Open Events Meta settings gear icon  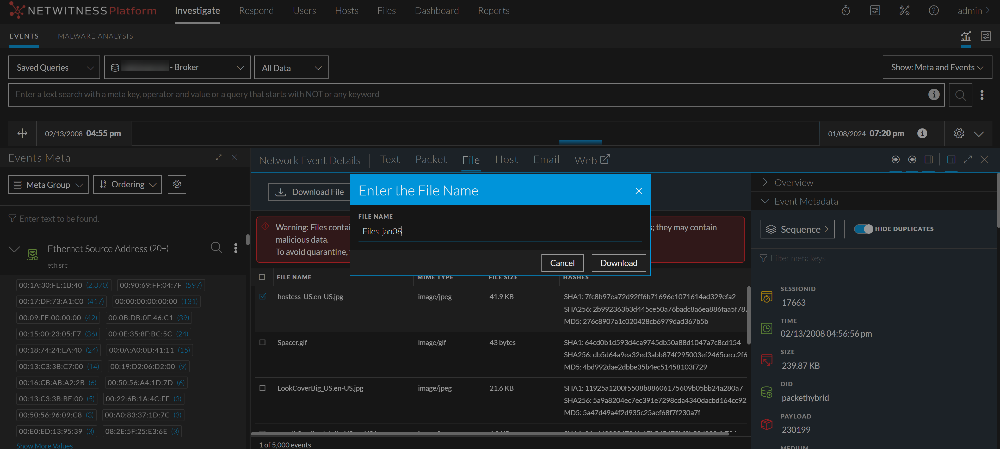point(177,184)
